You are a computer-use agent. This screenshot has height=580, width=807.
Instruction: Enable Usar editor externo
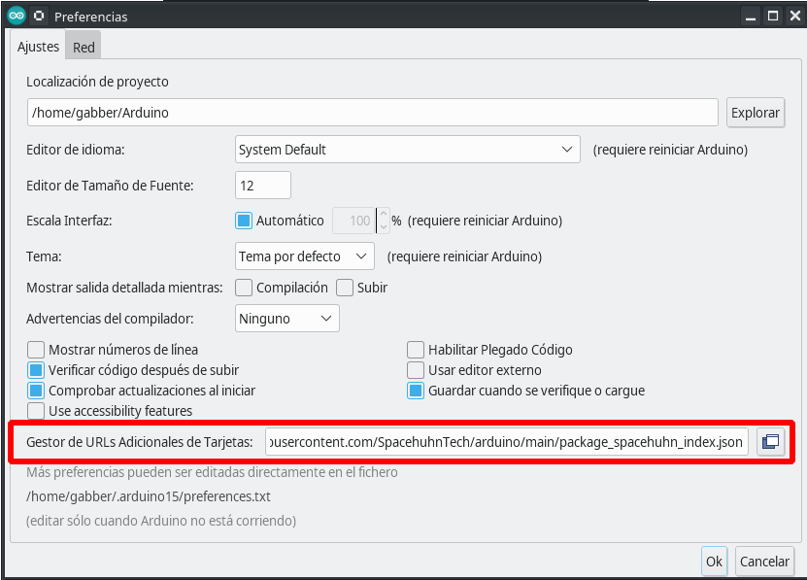(416, 369)
